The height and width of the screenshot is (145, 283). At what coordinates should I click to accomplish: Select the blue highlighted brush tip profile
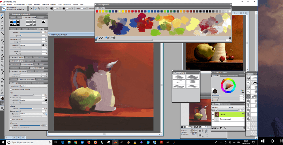click(x=15, y=21)
